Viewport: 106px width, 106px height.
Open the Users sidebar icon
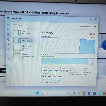point(8,49)
